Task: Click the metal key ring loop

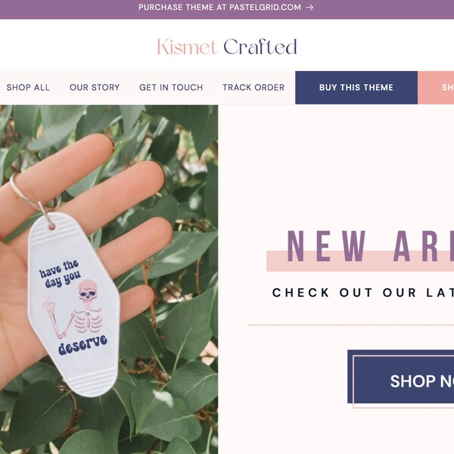Action: tap(30, 194)
